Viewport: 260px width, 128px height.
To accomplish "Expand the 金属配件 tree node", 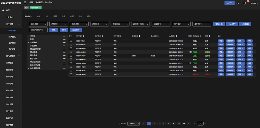I will 29,42.
